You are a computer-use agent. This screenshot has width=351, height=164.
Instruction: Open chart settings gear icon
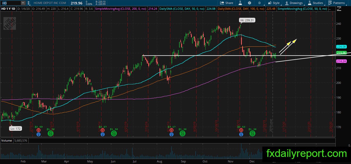coord(250,3)
